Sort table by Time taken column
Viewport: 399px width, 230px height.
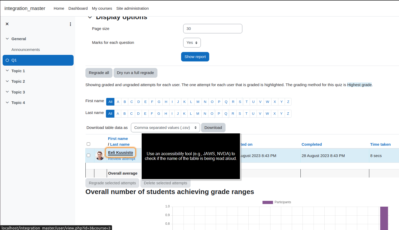380,144
